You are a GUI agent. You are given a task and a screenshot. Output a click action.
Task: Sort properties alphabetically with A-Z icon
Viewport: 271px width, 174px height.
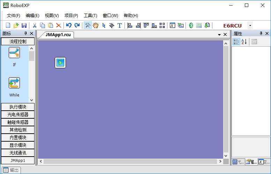tap(244, 42)
